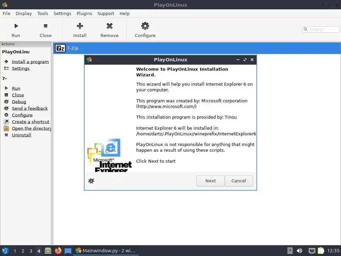
Task: Click the clipboard tray icon
Action: point(321,251)
